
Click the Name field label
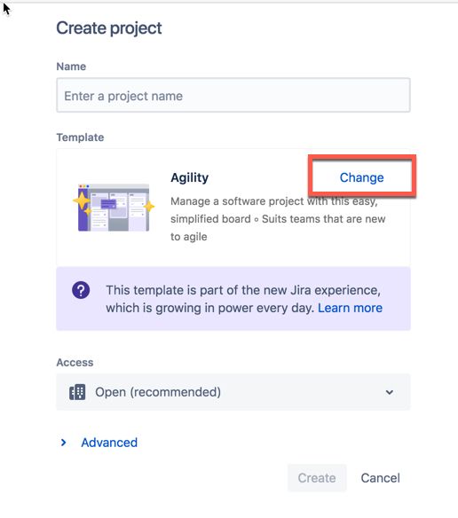point(71,67)
